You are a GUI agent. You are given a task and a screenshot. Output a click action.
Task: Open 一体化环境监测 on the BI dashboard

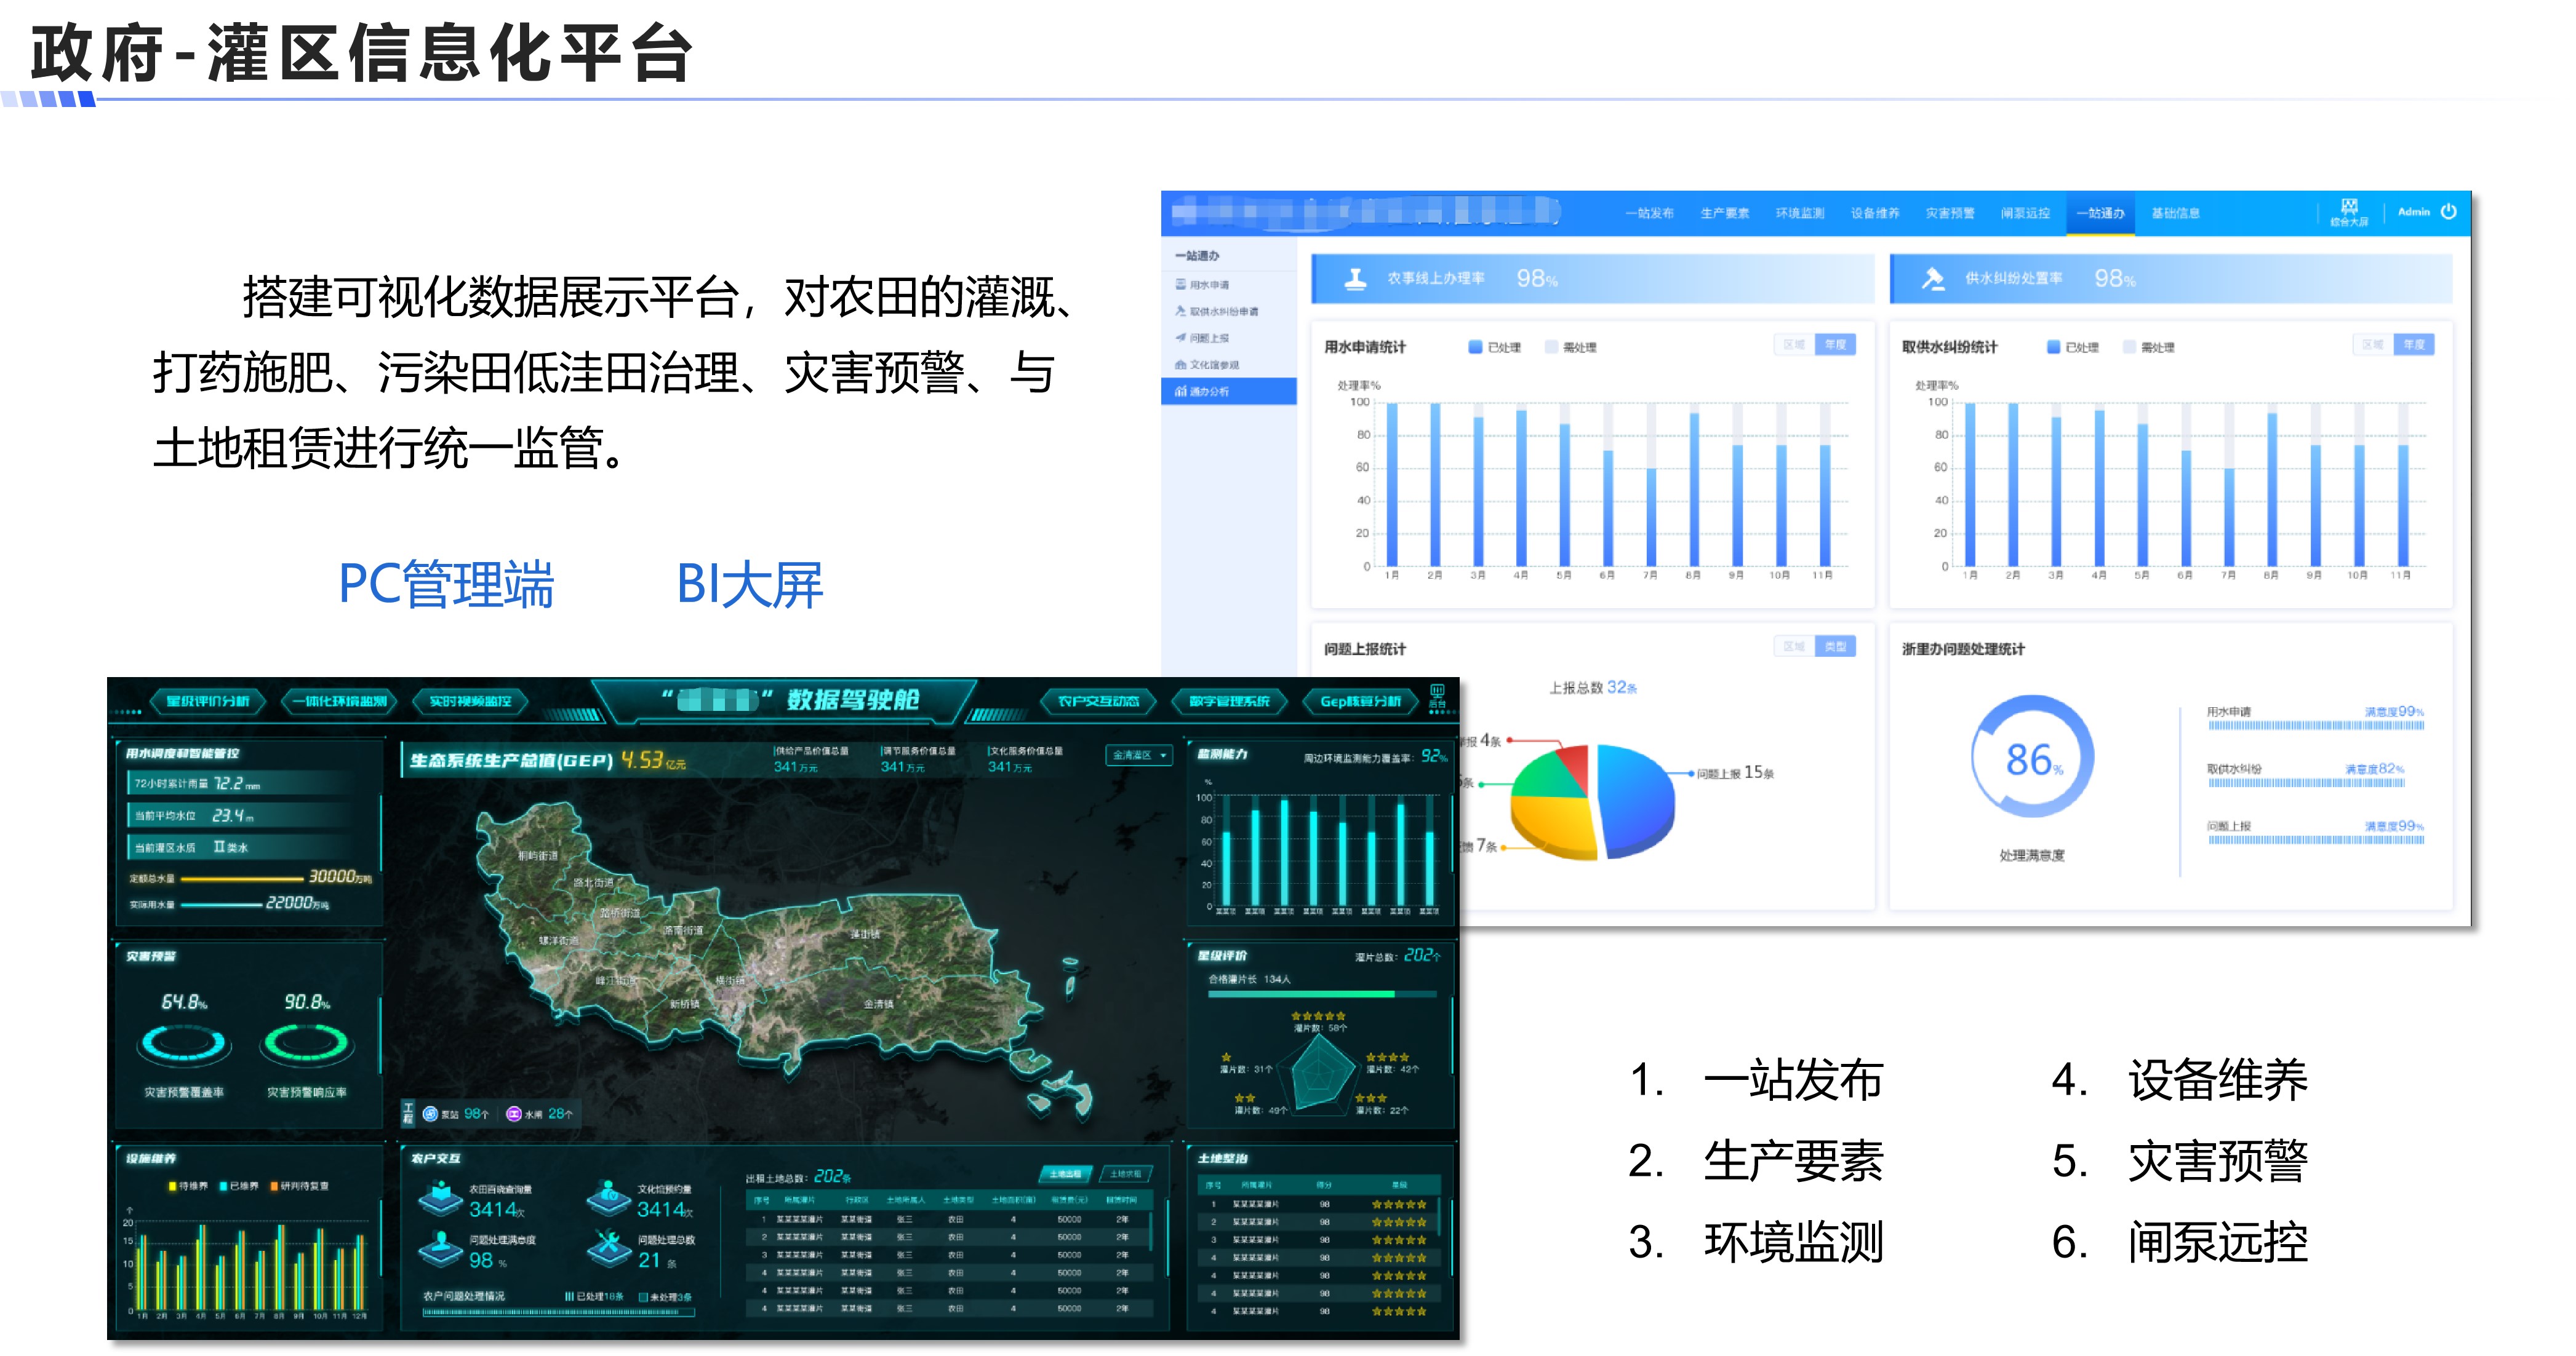tap(339, 702)
